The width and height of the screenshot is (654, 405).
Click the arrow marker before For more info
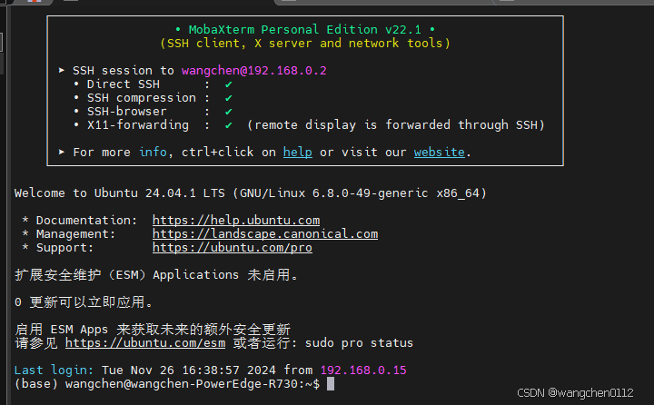click(x=62, y=152)
